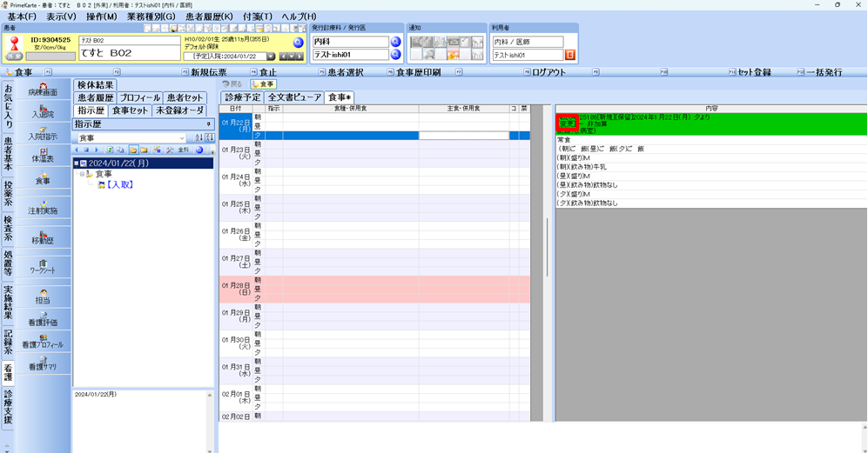Open the 体温表 temperature chart icon

43,156
